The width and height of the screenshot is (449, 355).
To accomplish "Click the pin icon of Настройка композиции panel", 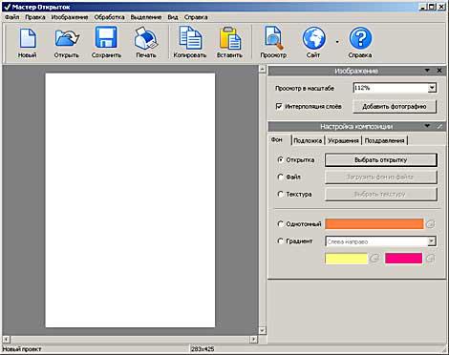I will point(439,126).
